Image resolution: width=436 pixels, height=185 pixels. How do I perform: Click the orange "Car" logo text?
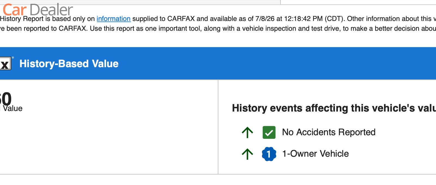(x=14, y=10)
